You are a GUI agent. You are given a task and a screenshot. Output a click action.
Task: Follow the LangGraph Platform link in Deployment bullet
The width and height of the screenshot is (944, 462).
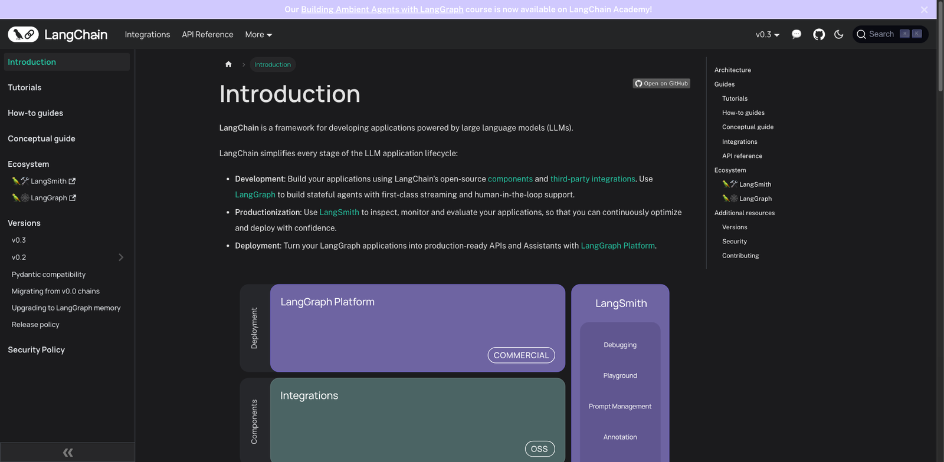618,246
